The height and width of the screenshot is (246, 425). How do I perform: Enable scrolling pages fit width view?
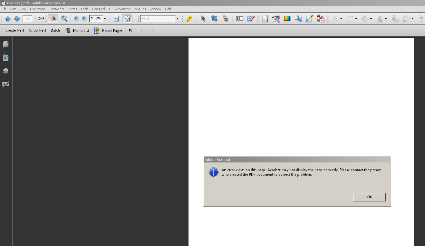pos(116,19)
